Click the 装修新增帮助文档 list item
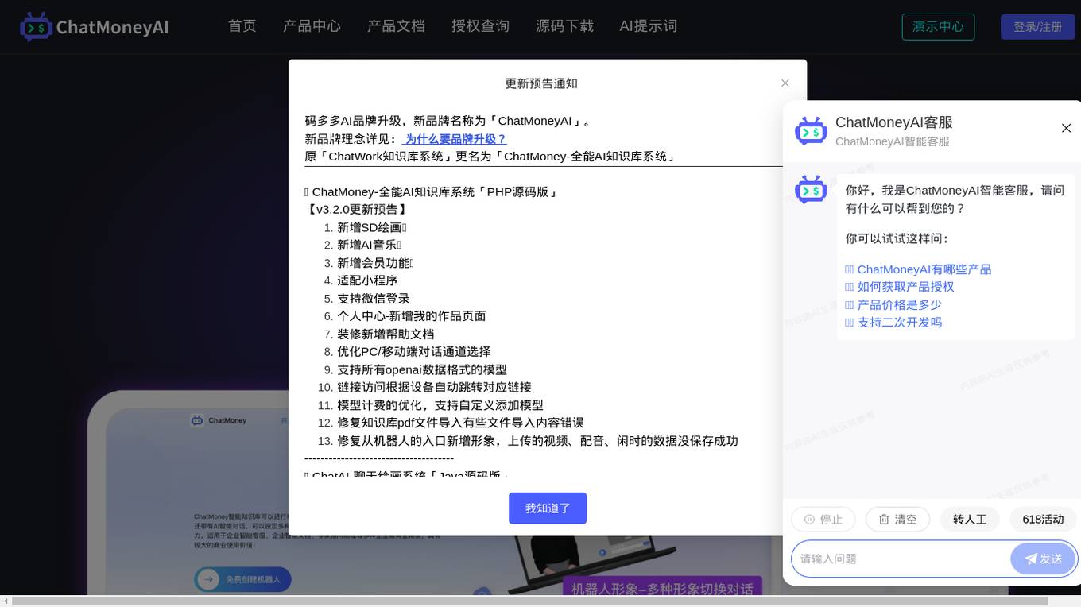1081x607 pixels. (x=386, y=334)
